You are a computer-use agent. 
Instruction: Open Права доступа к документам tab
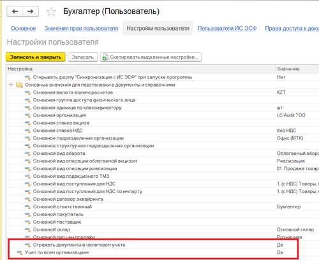tap(292, 28)
